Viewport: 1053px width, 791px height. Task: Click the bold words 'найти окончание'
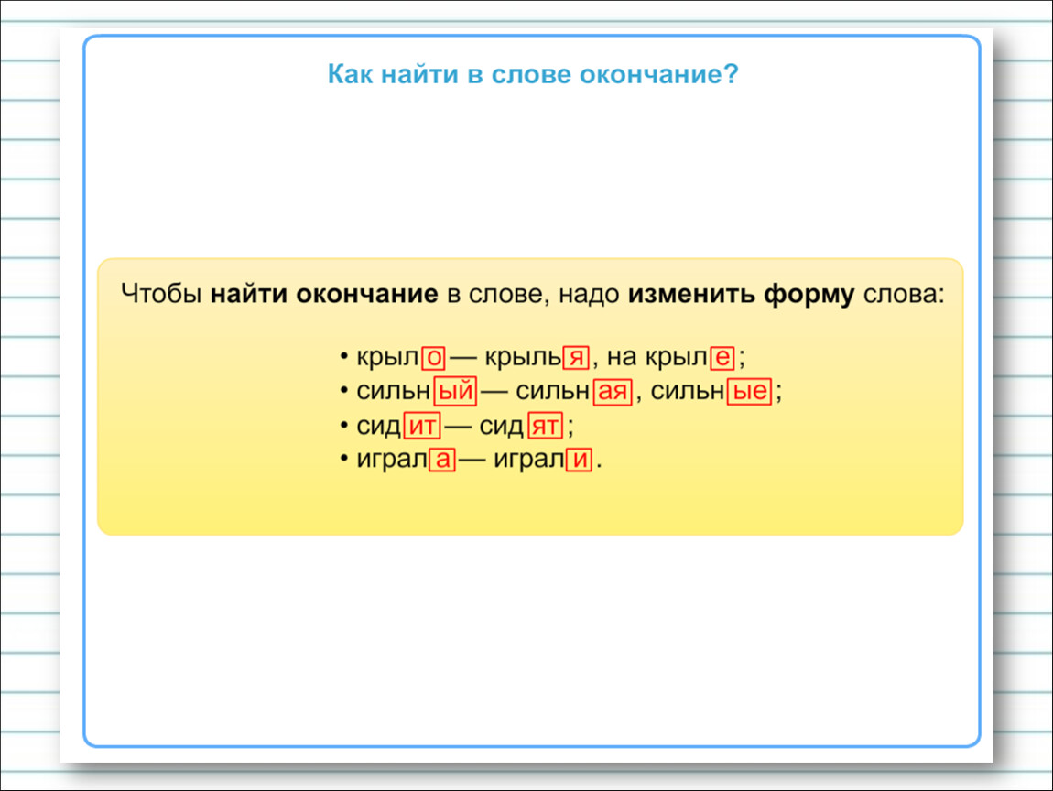point(324,294)
